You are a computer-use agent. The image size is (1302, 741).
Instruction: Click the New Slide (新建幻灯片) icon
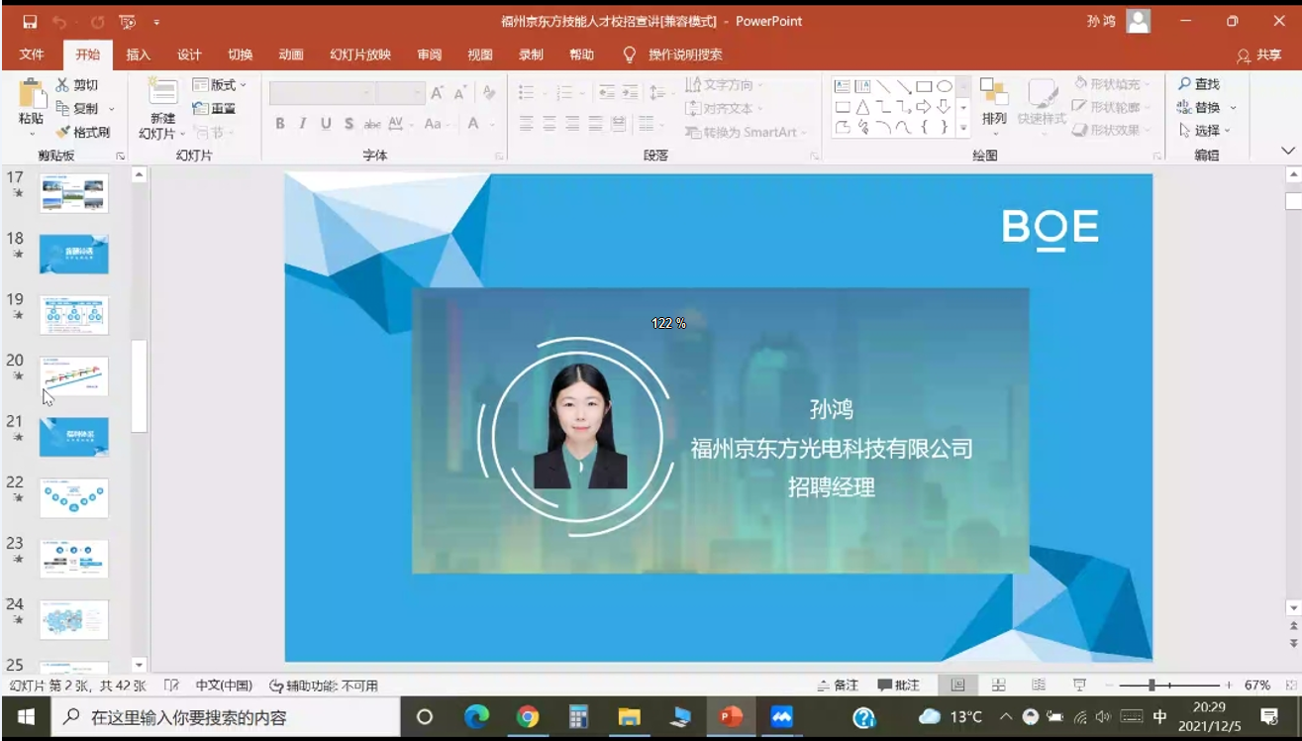162,93
